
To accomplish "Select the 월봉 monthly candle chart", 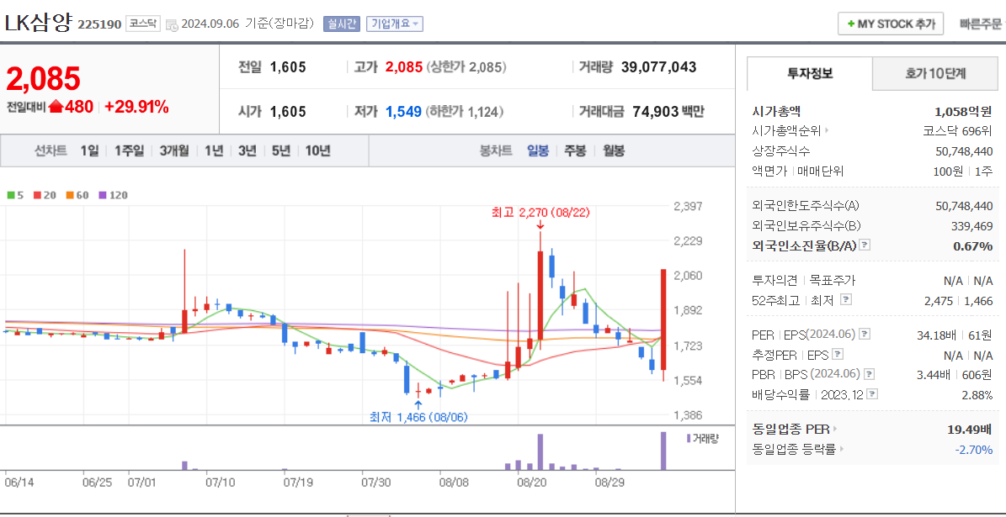I will click(x=614, y=151).
